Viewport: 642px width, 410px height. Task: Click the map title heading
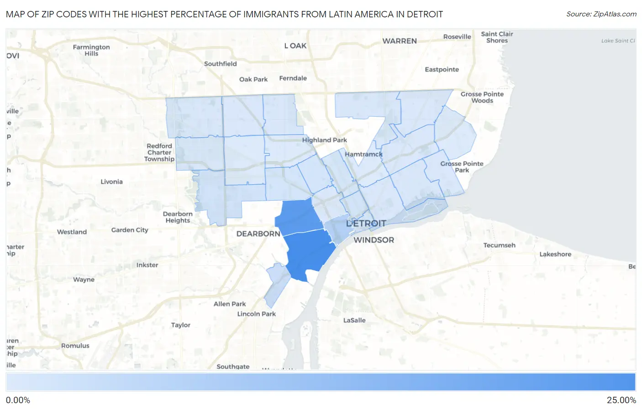[224, 14]
